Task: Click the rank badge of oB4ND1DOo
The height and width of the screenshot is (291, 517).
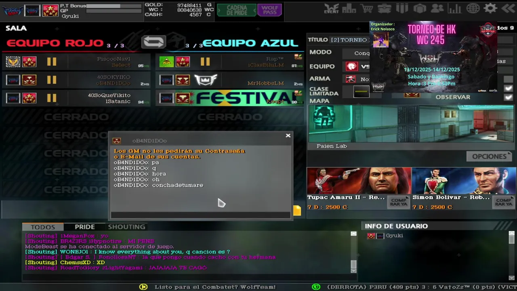Action: point(29,80)
